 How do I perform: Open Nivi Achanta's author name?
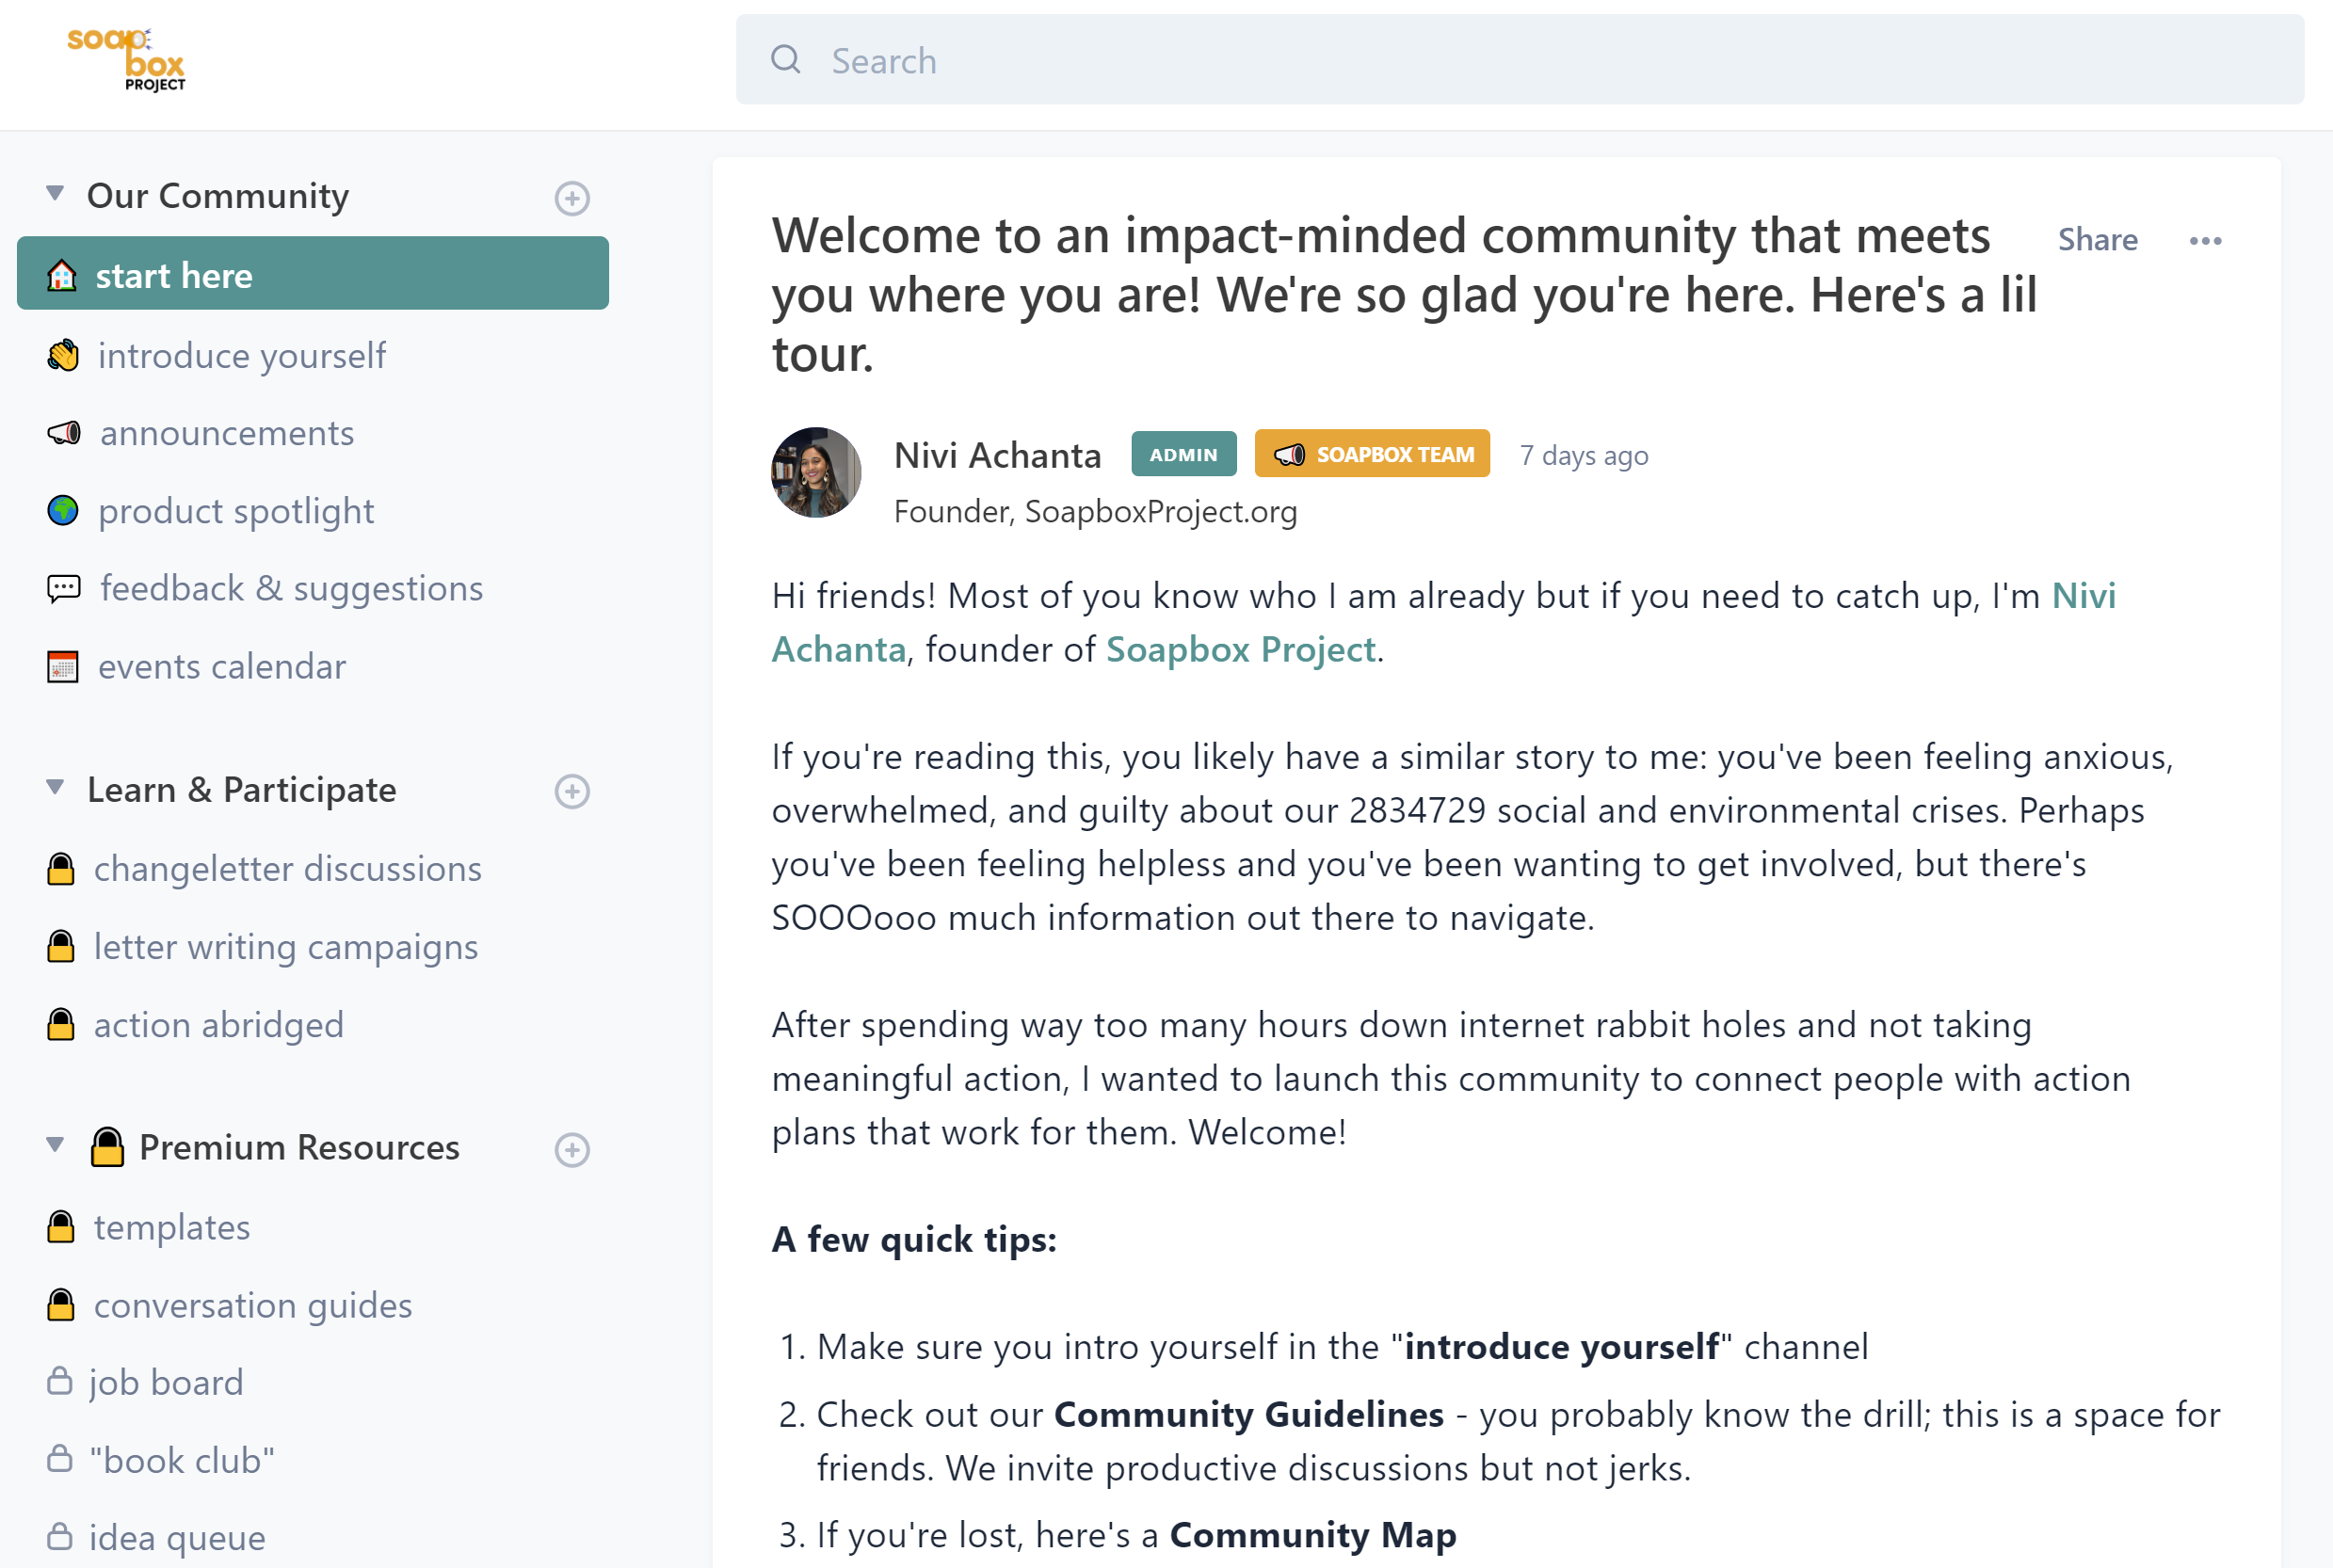[x=997, y=455]
